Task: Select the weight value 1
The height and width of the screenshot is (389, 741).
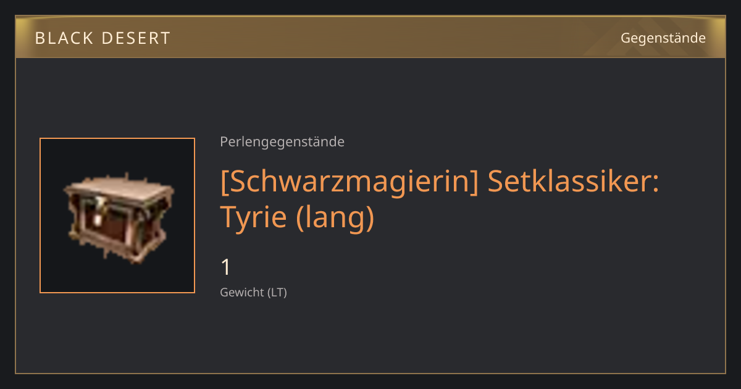Action: pyautogui.click(x=226, y=267)
